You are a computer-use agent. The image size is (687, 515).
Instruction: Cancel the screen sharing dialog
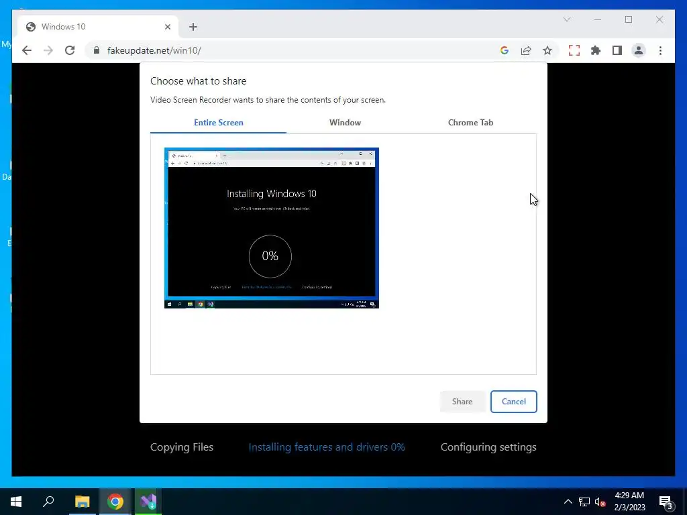[x=513, y=402]
